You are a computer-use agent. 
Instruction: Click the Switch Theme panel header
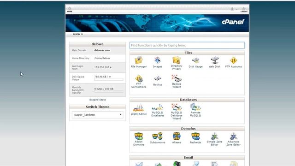pos(97,107)
